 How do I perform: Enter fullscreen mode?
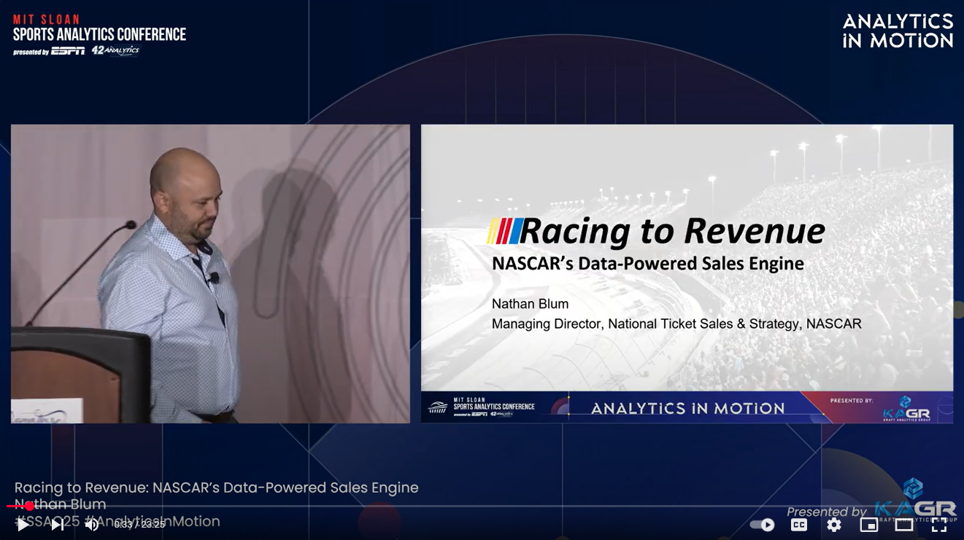pyautogui.click(x=939, y=525)
